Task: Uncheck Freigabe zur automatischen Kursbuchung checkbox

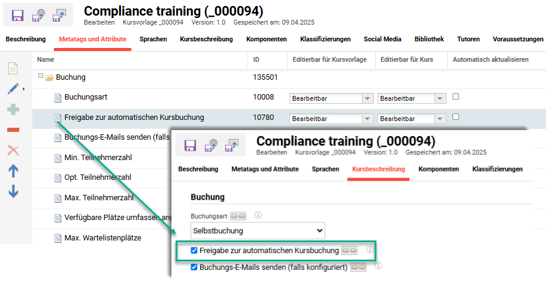Action: click(194, 251)
